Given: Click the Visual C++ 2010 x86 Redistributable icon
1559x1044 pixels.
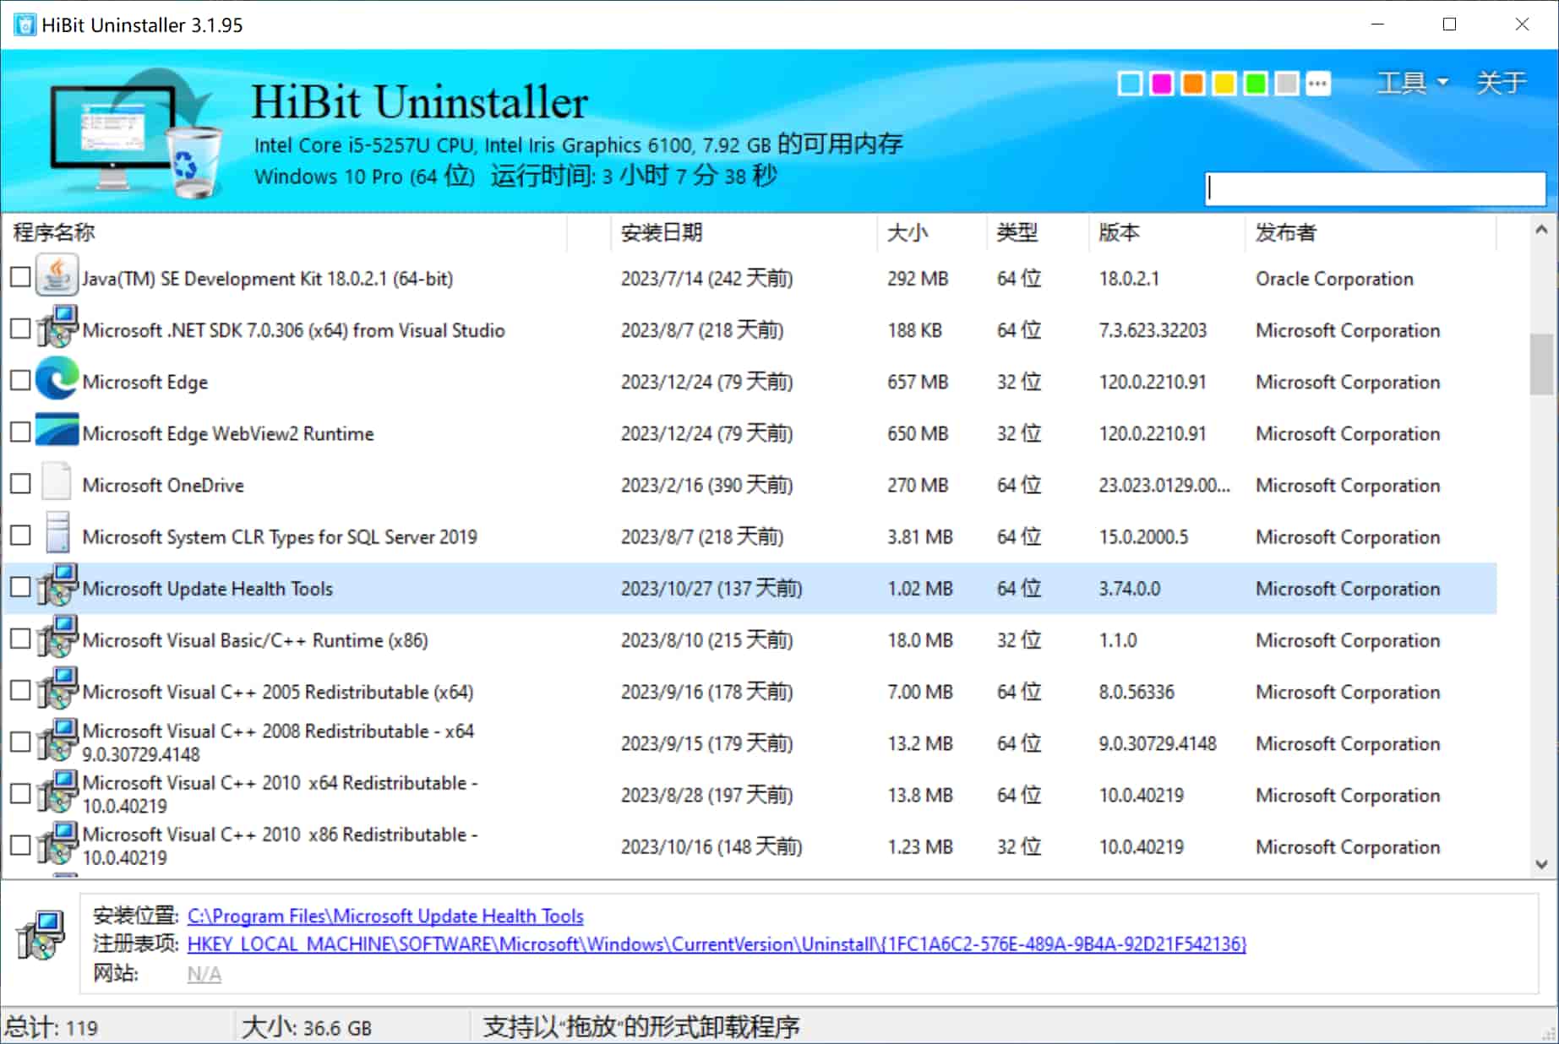Looking at the screenshot, I should click(x=57, y=844).
